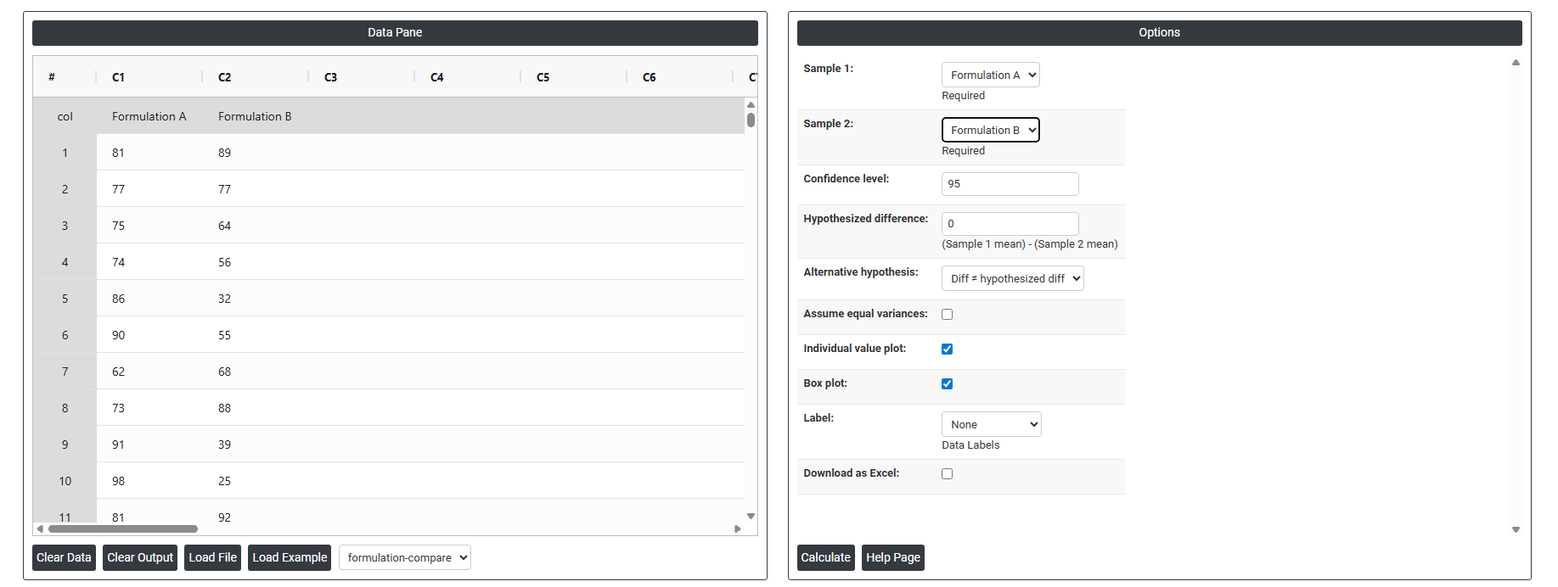Open the Sample 2 Formulation B dropdown
This screenshot has width=1558, height=587.
point(990,131)
